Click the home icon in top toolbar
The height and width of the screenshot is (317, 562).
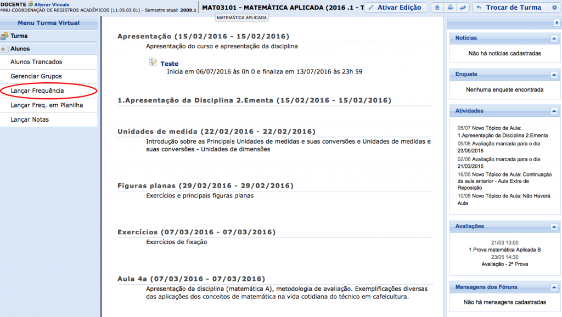pyautogui.click(x=438, y=8)
